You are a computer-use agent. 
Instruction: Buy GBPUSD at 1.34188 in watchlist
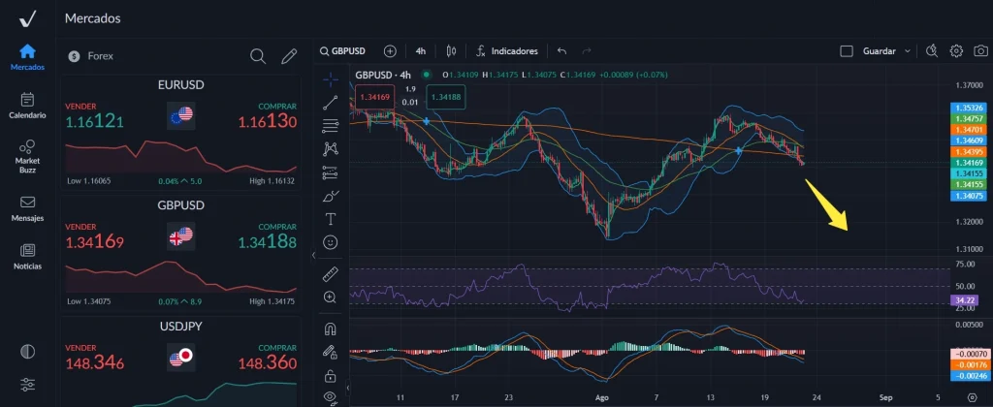(x=268, y=237)
